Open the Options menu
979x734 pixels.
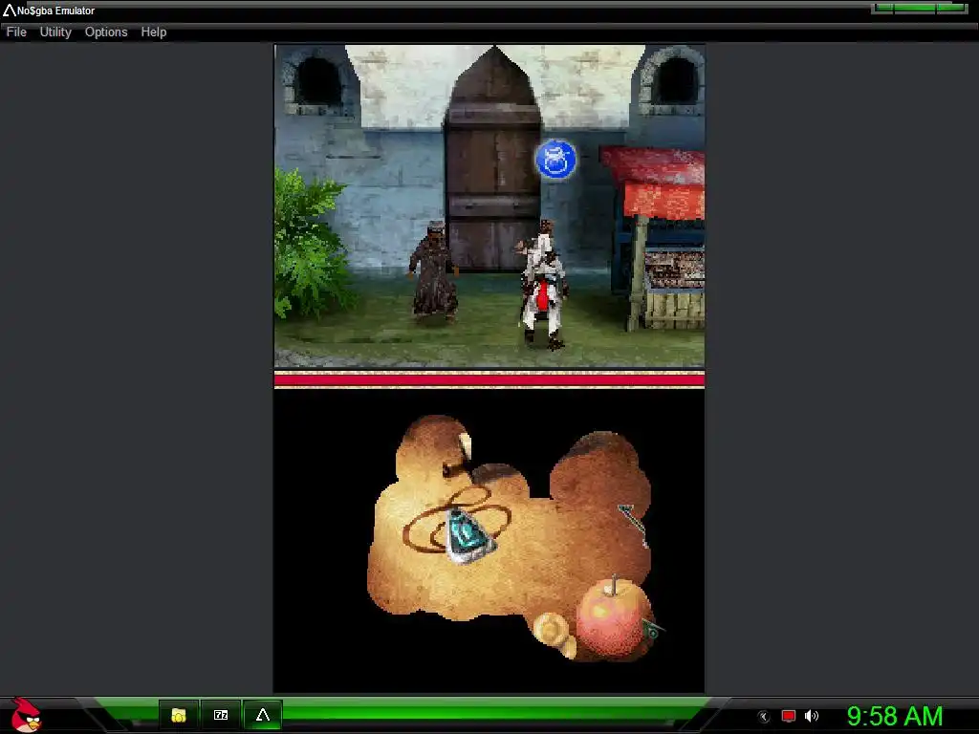pyautogui.click(x=106, y=32)
